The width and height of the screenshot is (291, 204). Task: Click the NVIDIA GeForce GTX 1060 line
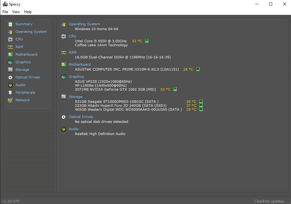pyautogui.click(x=115, y=89)
